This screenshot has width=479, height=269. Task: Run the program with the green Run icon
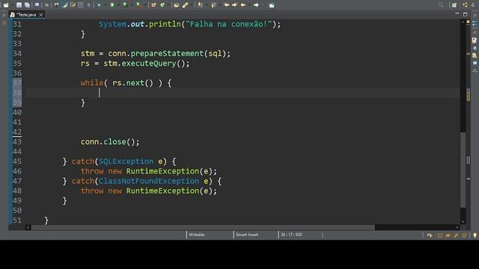(x=112, y=5)
